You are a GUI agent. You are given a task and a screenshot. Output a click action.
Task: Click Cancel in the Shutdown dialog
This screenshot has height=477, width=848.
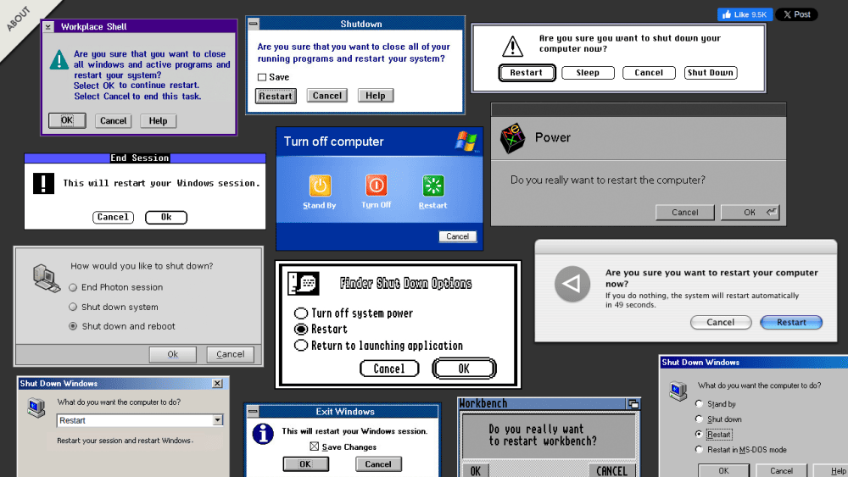[x=327, y=96]
